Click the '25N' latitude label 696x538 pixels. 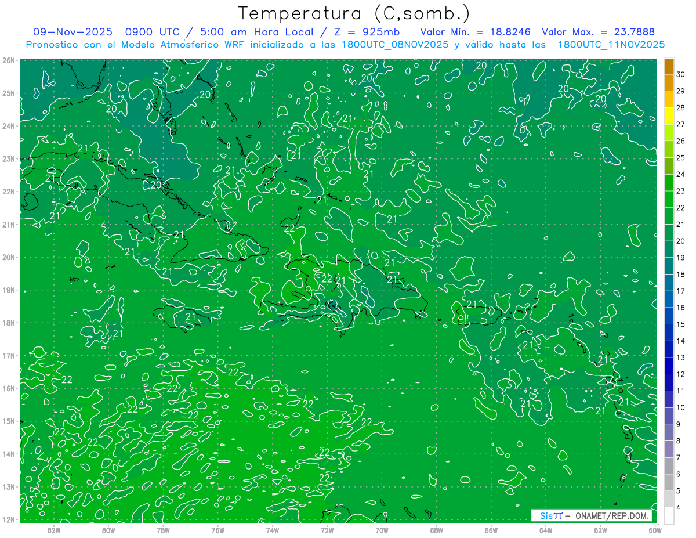tap(8, 93)
